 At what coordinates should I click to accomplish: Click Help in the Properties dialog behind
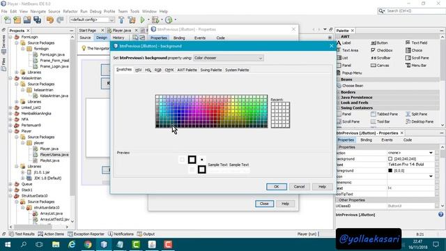(x=285, y=204)
